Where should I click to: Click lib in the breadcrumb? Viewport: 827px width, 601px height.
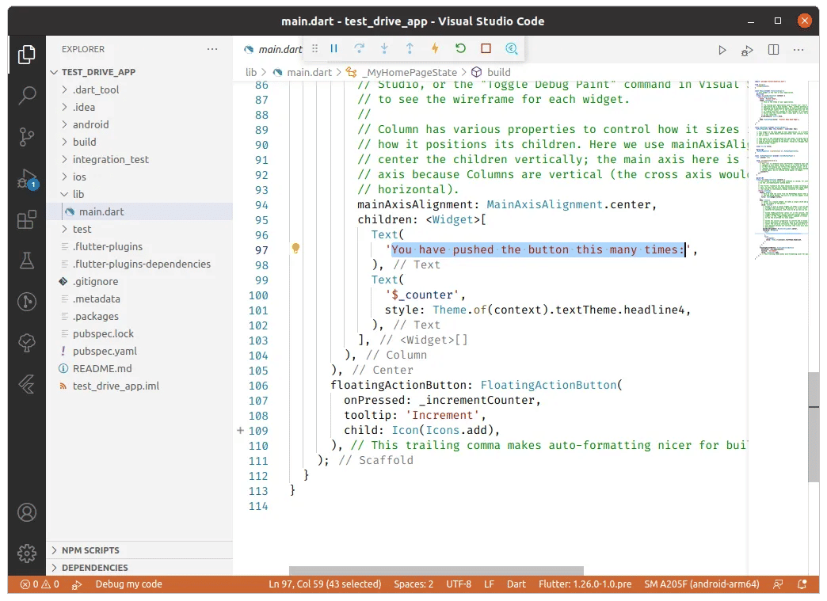[x=251, y=72]
